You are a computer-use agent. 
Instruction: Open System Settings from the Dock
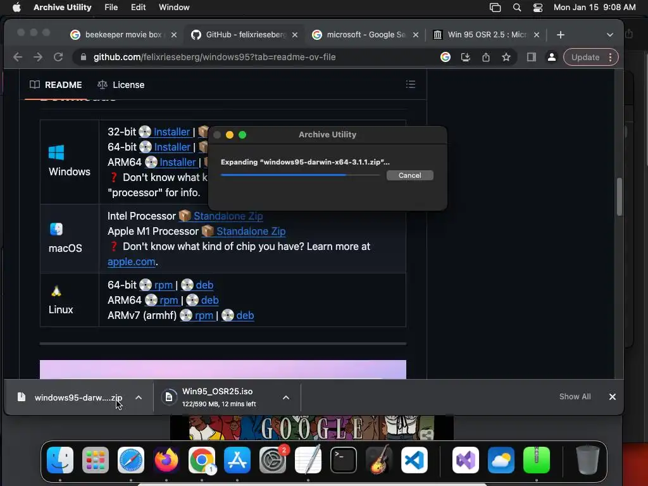click(273, 460)
